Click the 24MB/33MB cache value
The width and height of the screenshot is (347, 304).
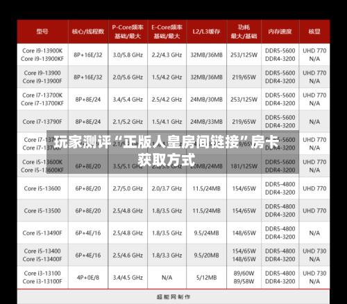click(x=206, y=122)
